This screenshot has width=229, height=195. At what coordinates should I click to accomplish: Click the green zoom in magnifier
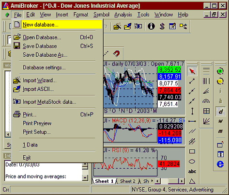pos(220,71)
